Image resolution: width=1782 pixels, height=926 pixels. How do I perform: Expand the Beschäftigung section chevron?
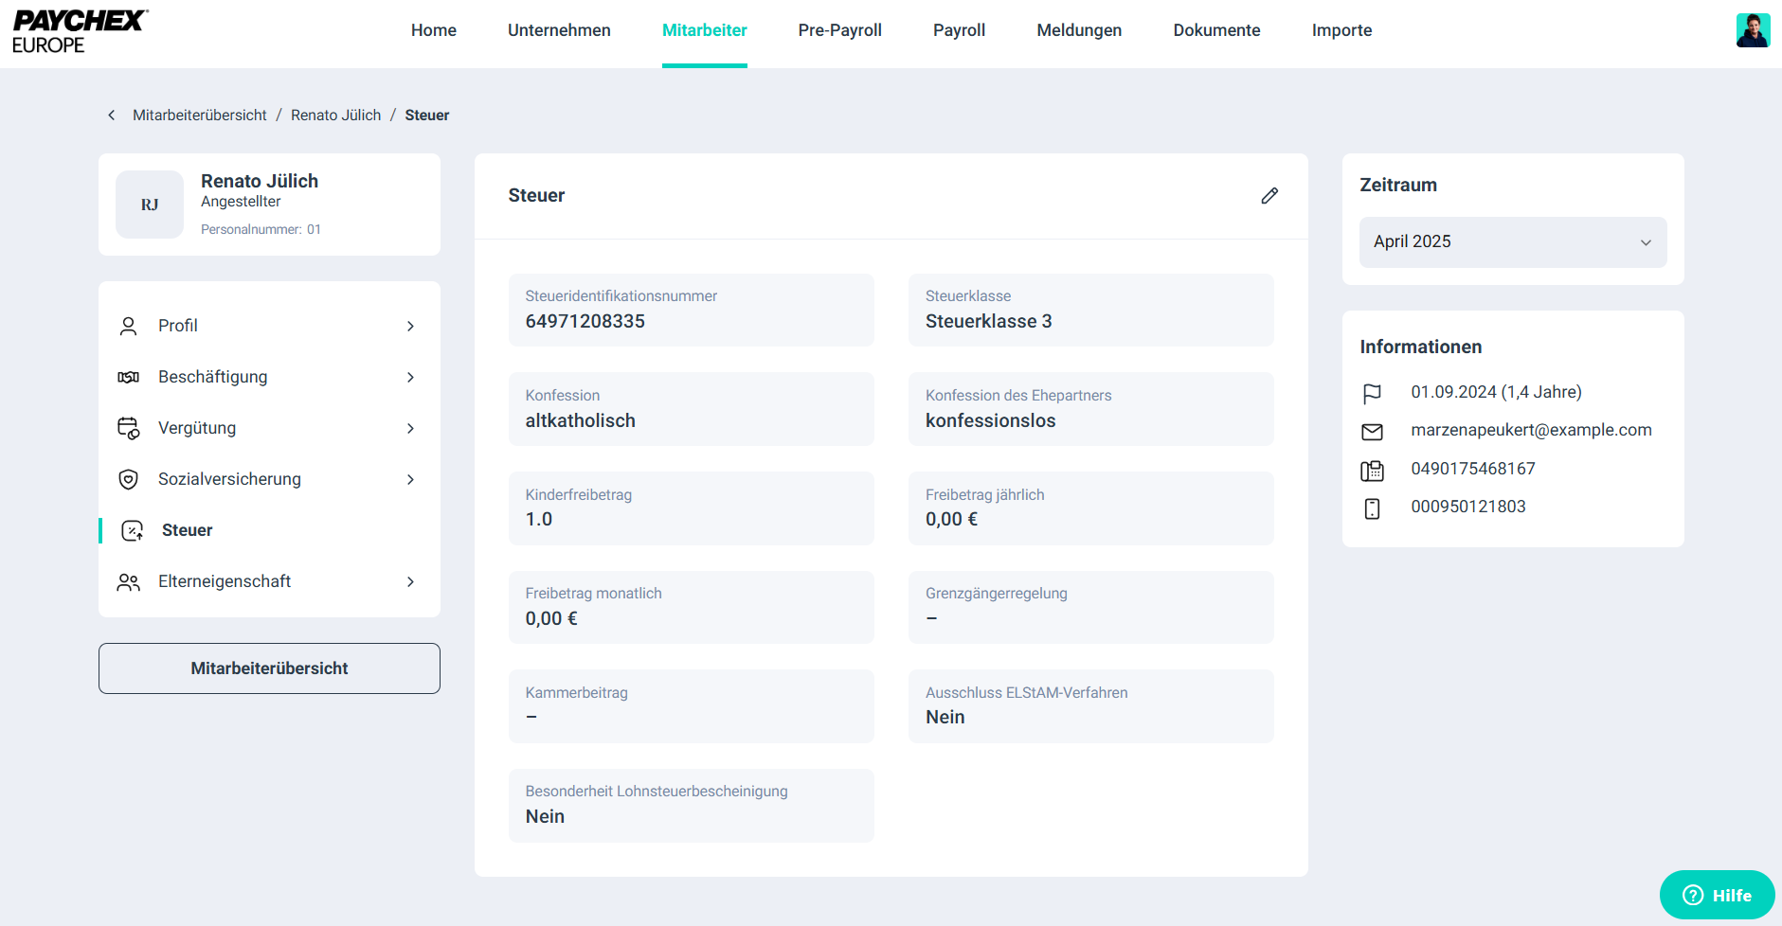tap(410, 378)
